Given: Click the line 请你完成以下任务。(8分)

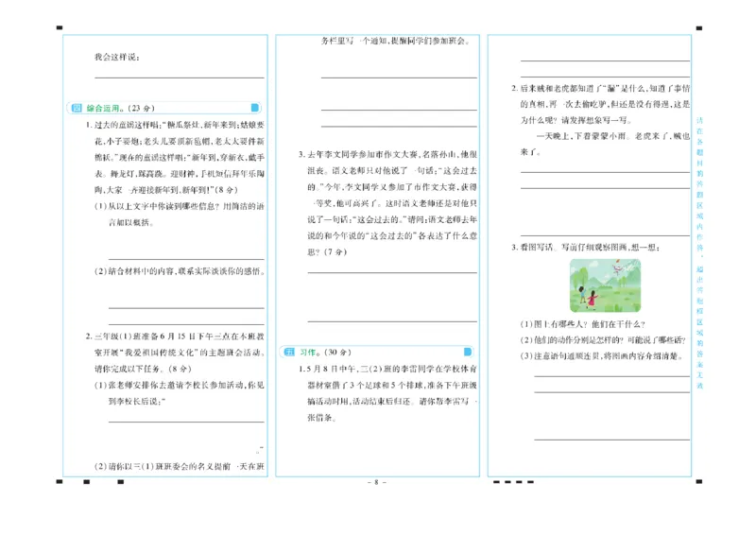Looking at the screenshot, I should tap(144, 369).
